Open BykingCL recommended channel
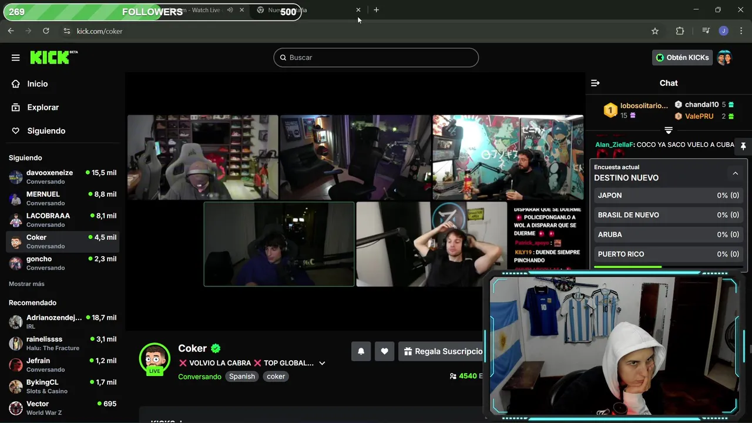The width and height of the screenshot is (752, 423). point(62,387)
